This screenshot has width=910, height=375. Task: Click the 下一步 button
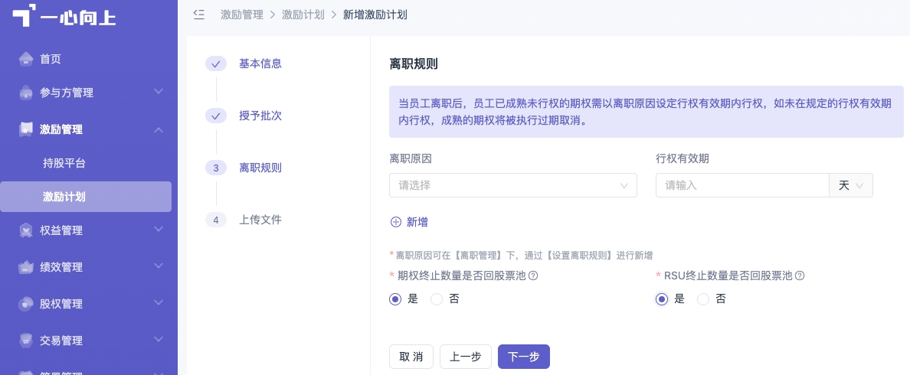pos(523,357)
